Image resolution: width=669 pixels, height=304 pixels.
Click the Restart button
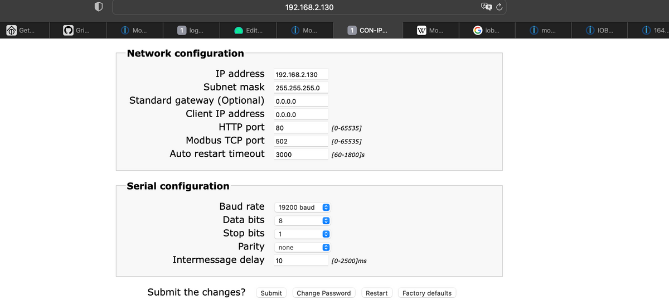(376, 293)
